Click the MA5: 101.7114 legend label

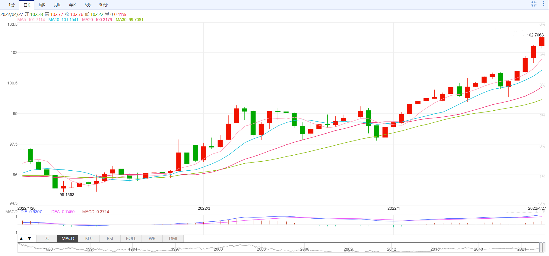click(31, 20)
